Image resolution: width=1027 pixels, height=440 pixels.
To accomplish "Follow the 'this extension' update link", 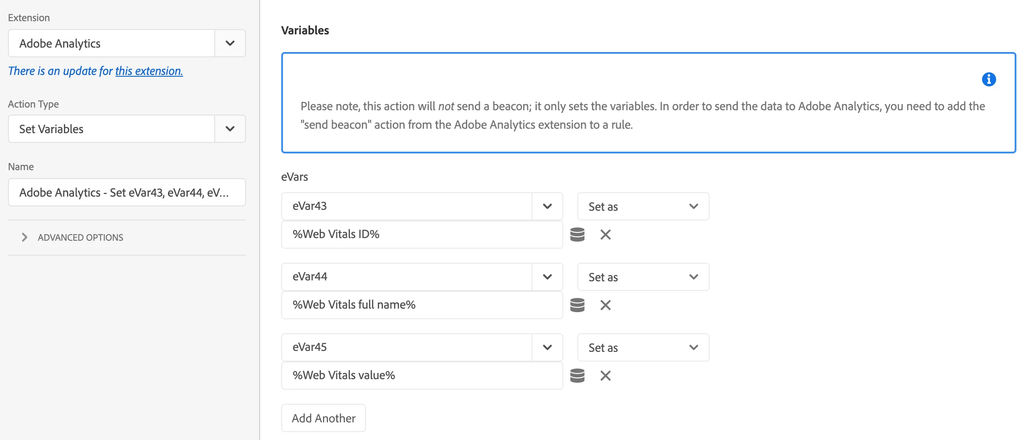I will [149, 71].
